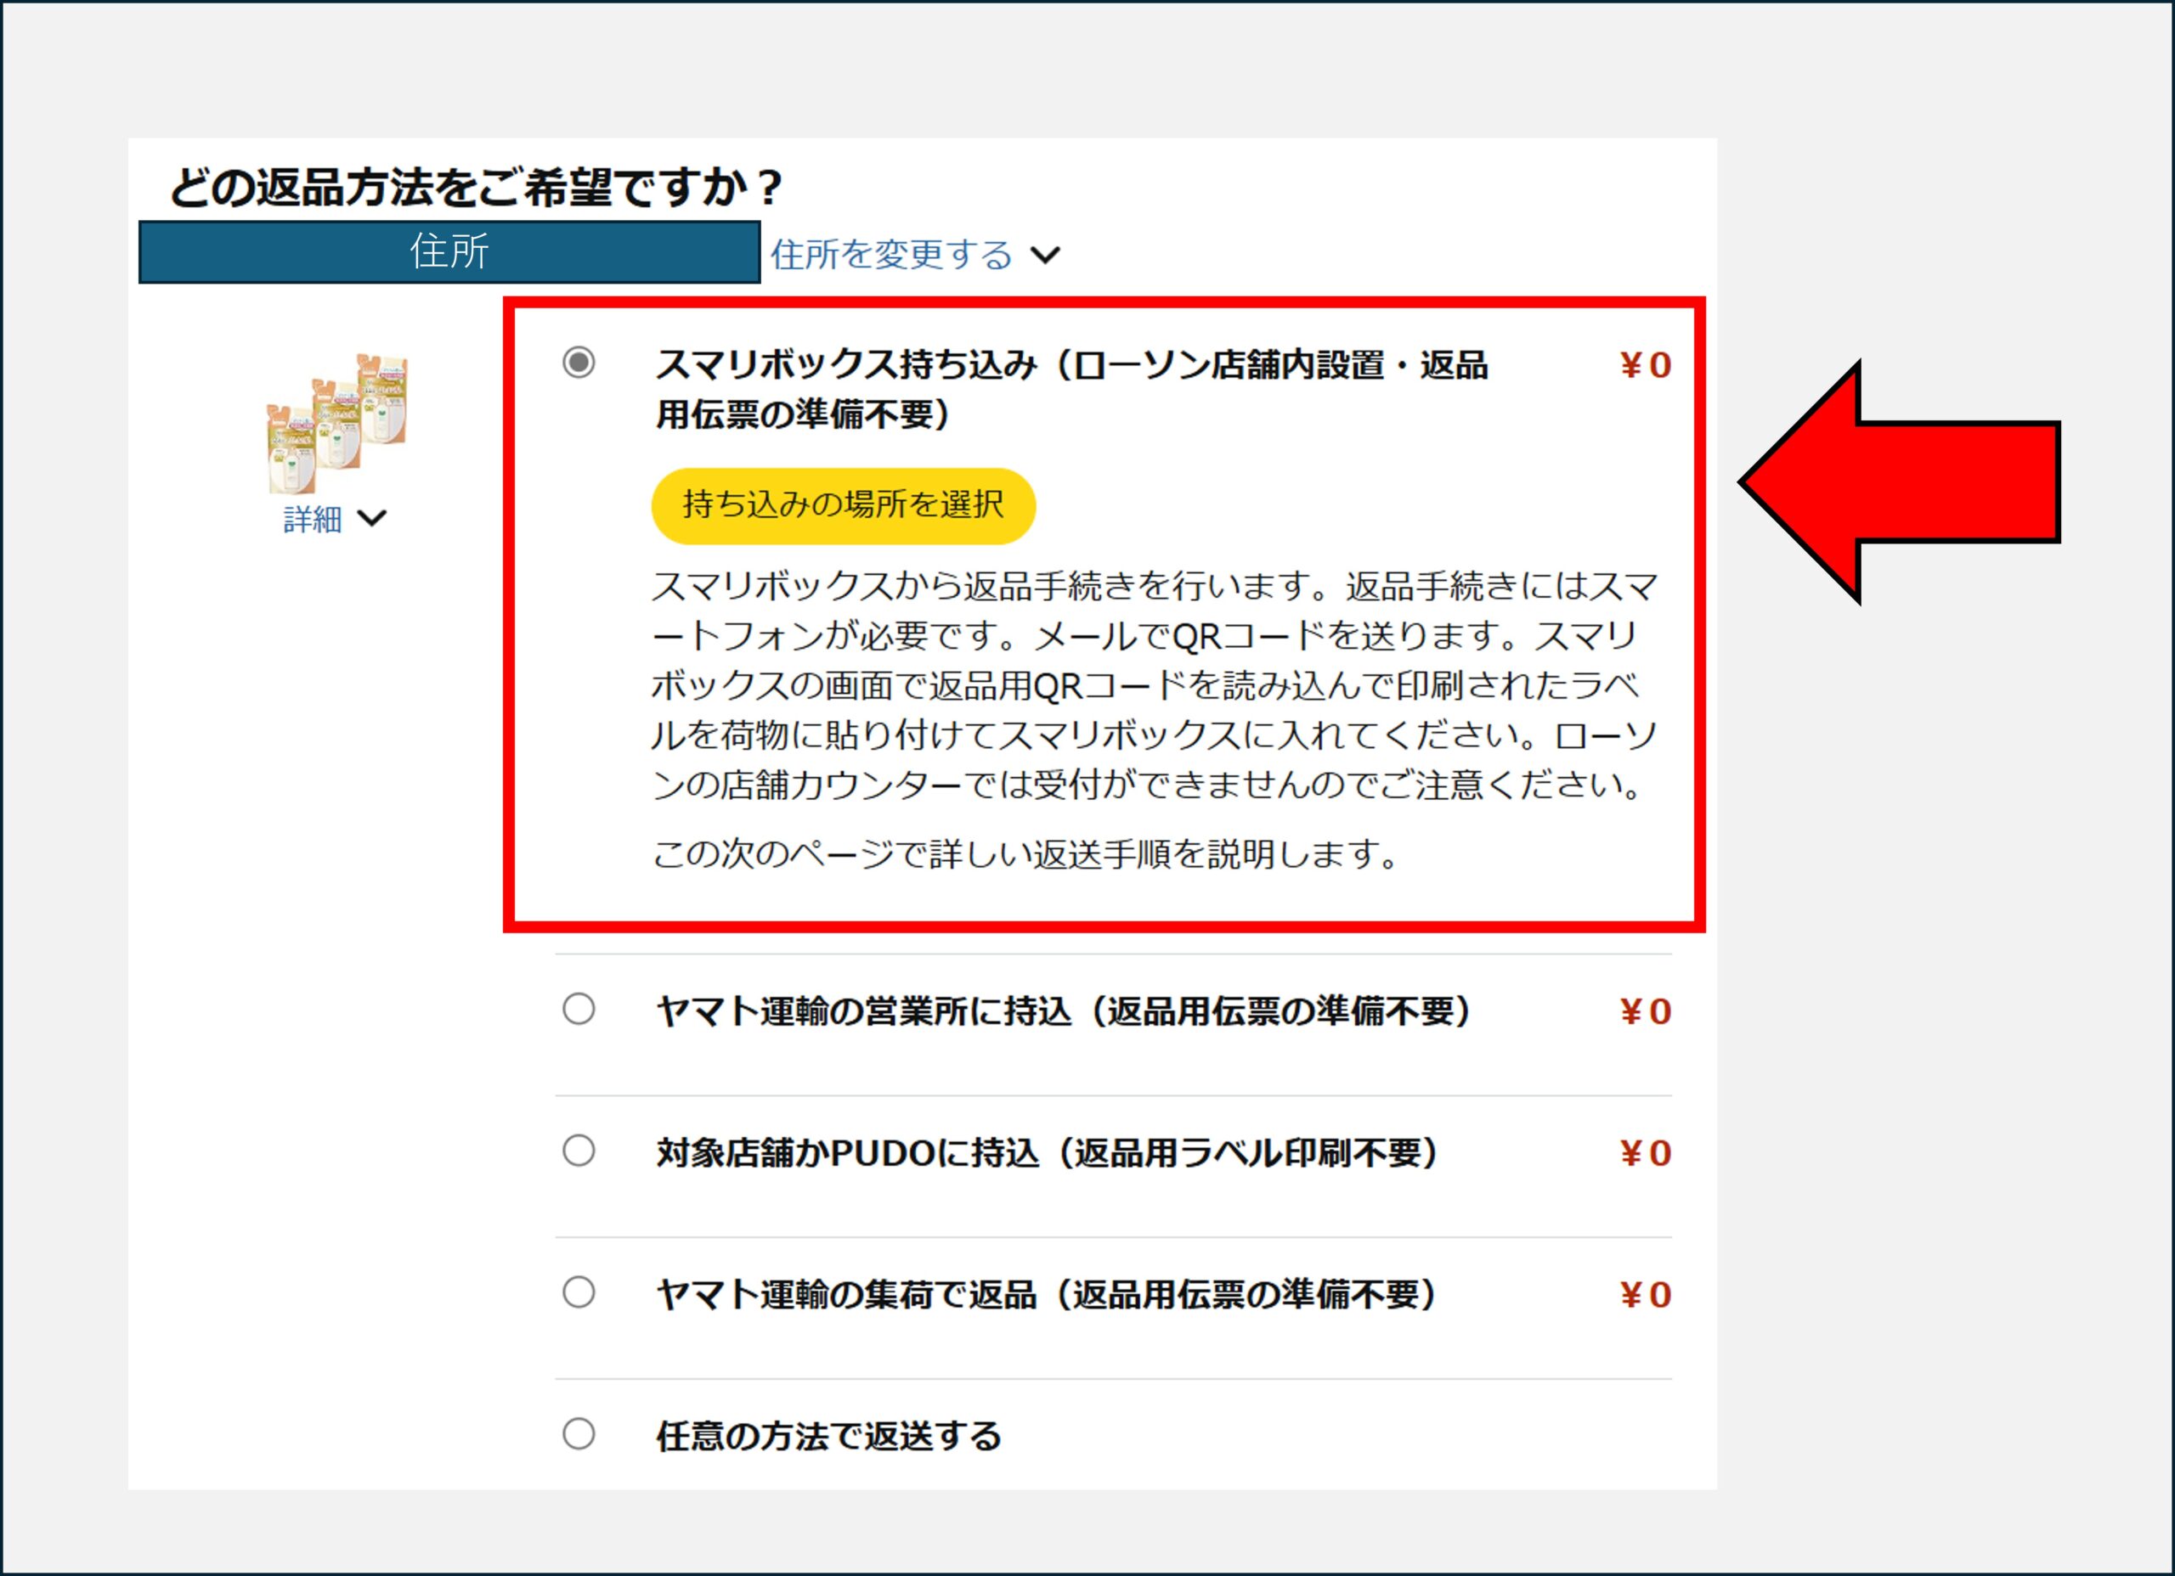
Task: Choose 対象店舗かPUDOに持込 radio option
Action: (579, 1151)
